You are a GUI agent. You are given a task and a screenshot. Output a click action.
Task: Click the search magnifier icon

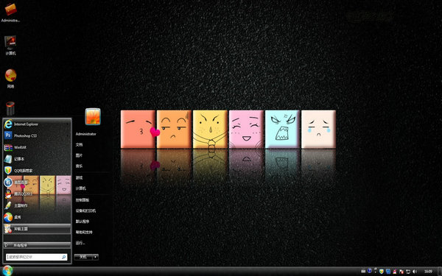(x=63, y=257)
